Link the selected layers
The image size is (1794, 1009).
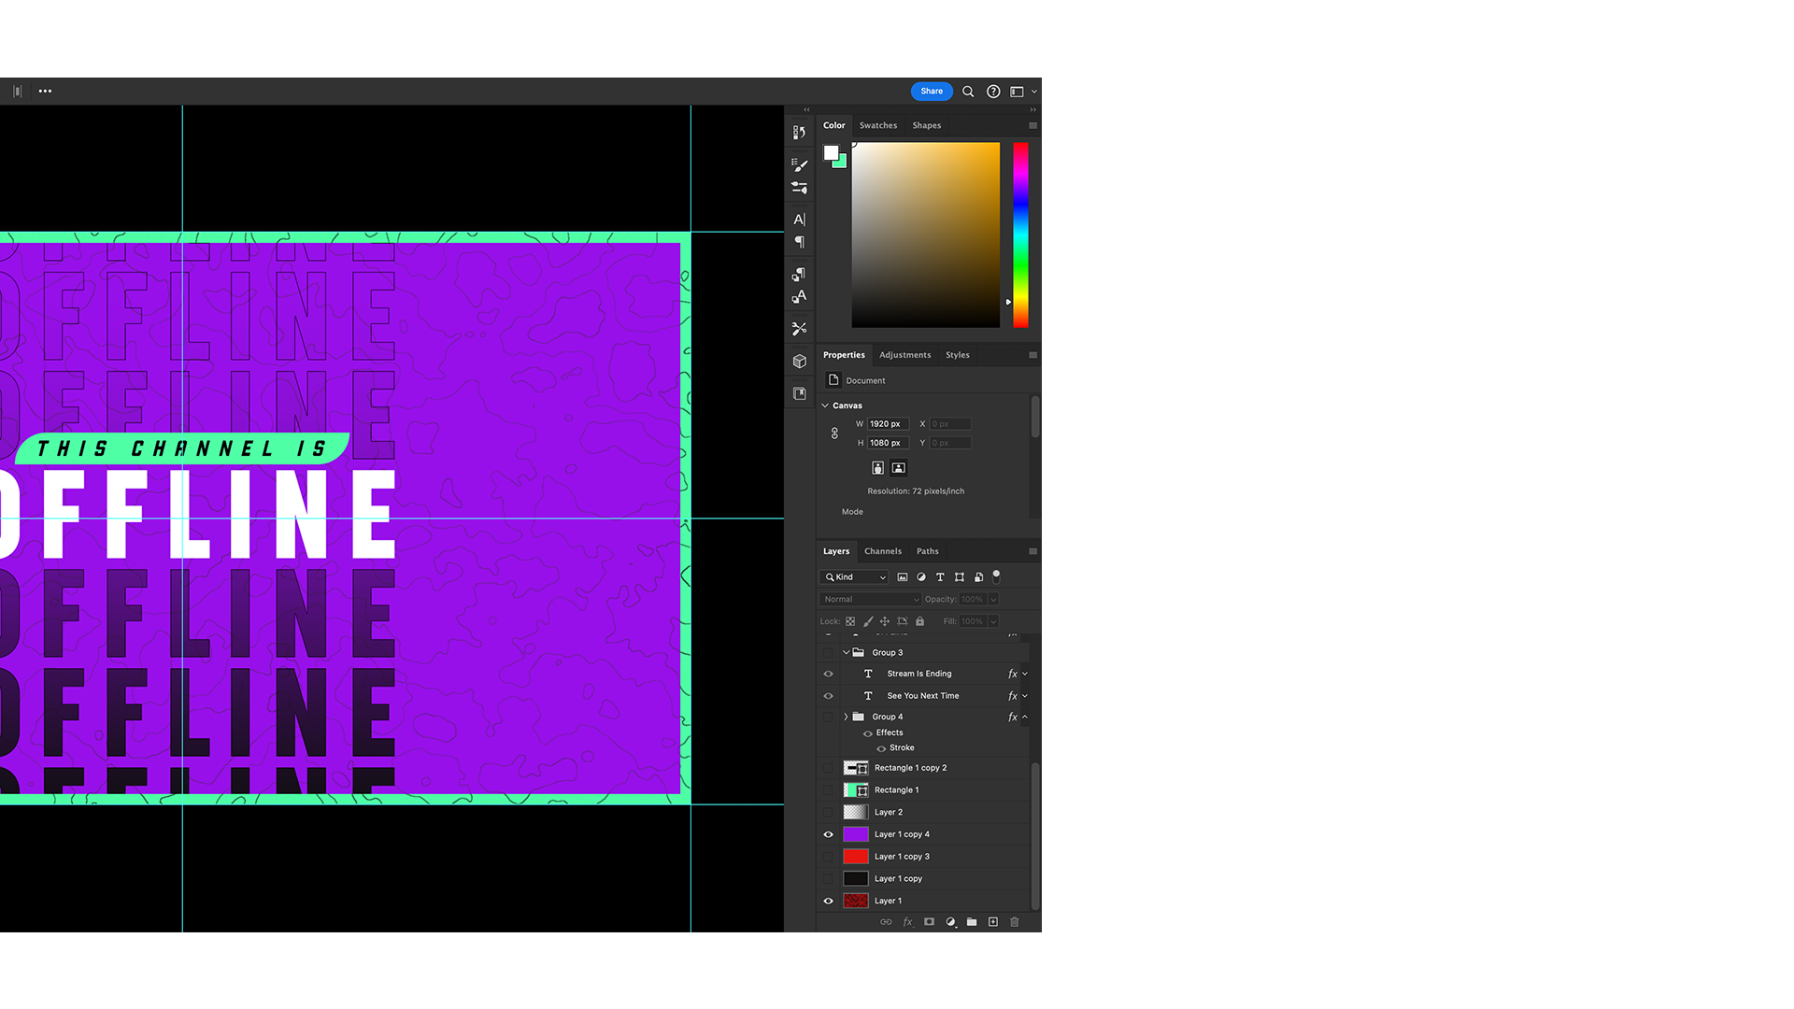pos(886,922)
